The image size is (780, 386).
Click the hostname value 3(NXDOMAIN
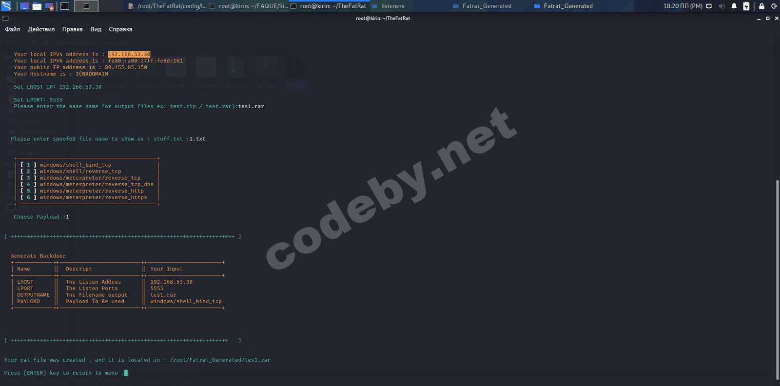pyautogui.click(x=92, y=74)
